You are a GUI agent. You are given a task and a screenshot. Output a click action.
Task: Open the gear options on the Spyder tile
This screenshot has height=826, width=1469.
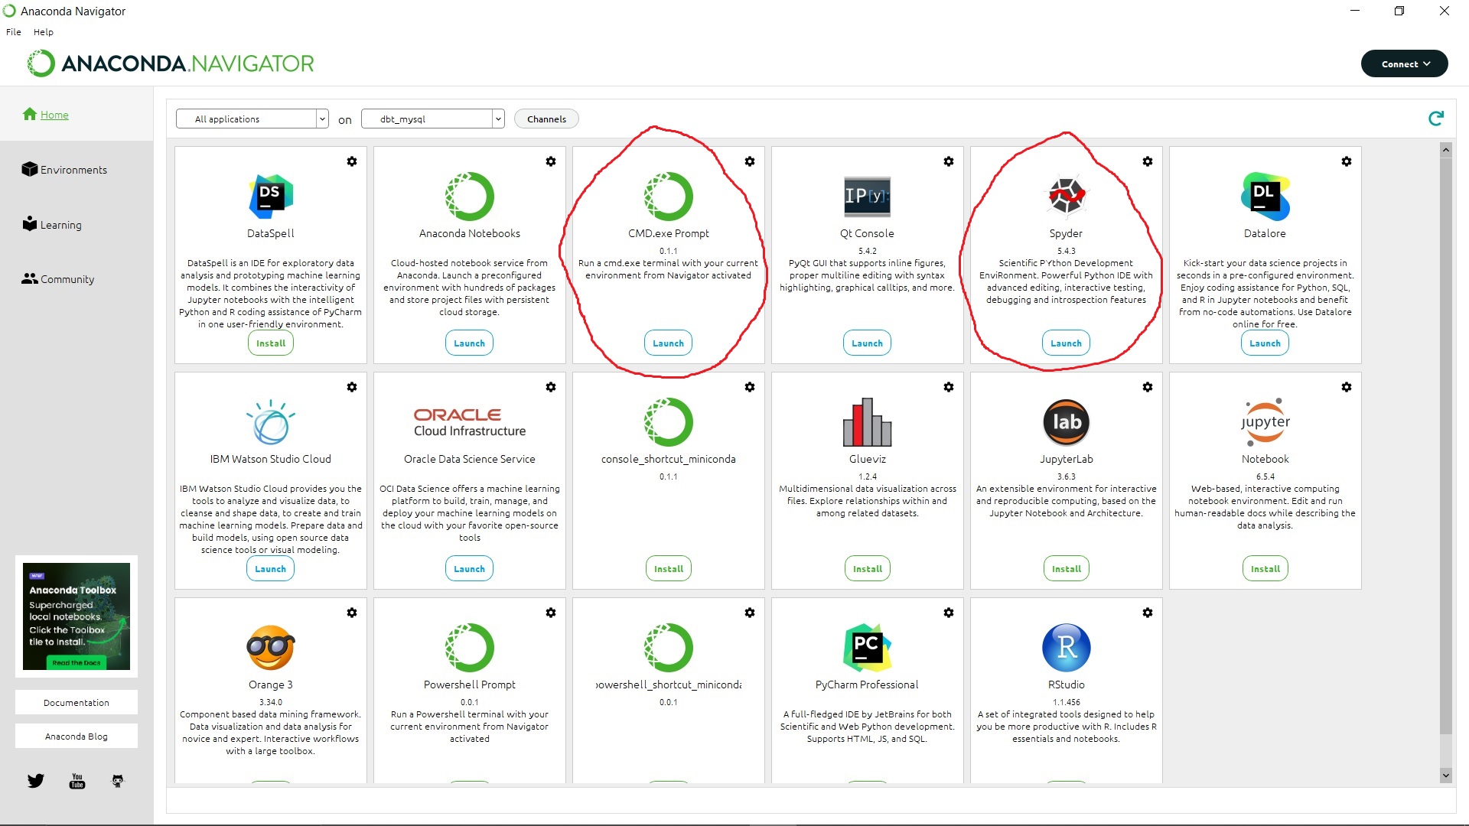(1147, 161)
